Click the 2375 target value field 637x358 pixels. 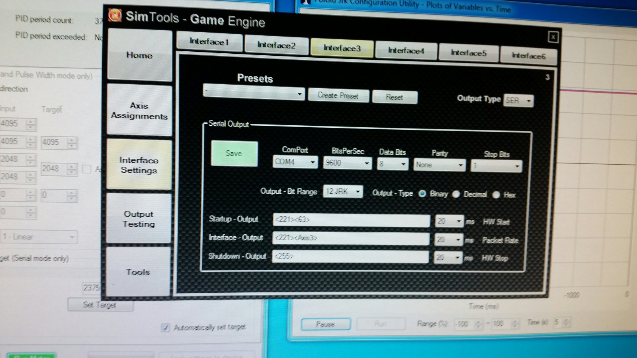coord(92,288)
